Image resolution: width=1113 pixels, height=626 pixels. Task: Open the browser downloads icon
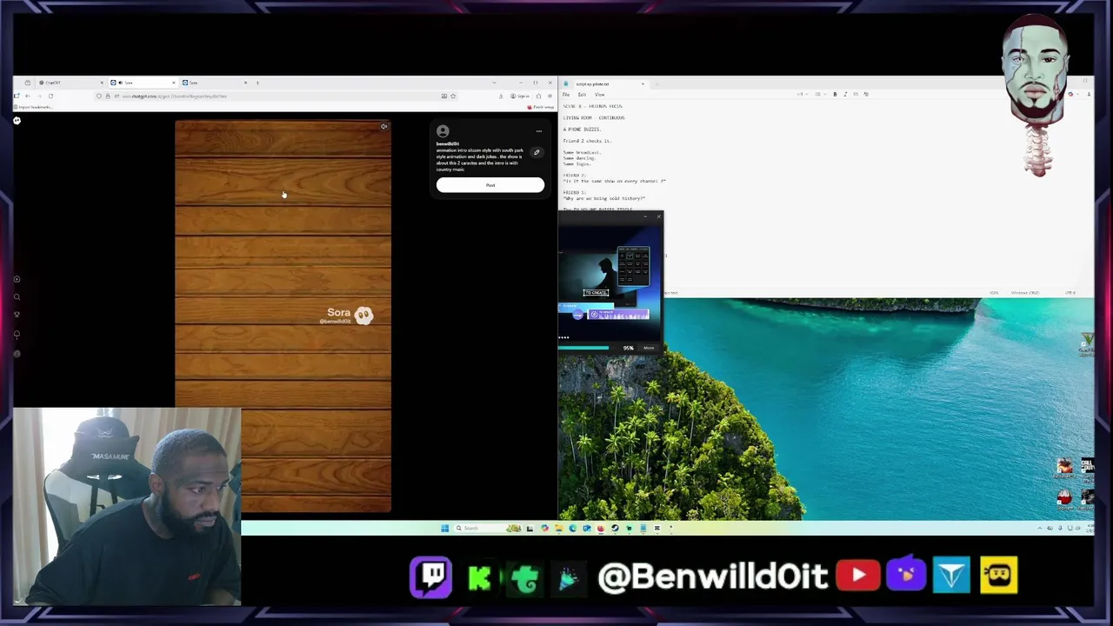click(x=501, y=96)
